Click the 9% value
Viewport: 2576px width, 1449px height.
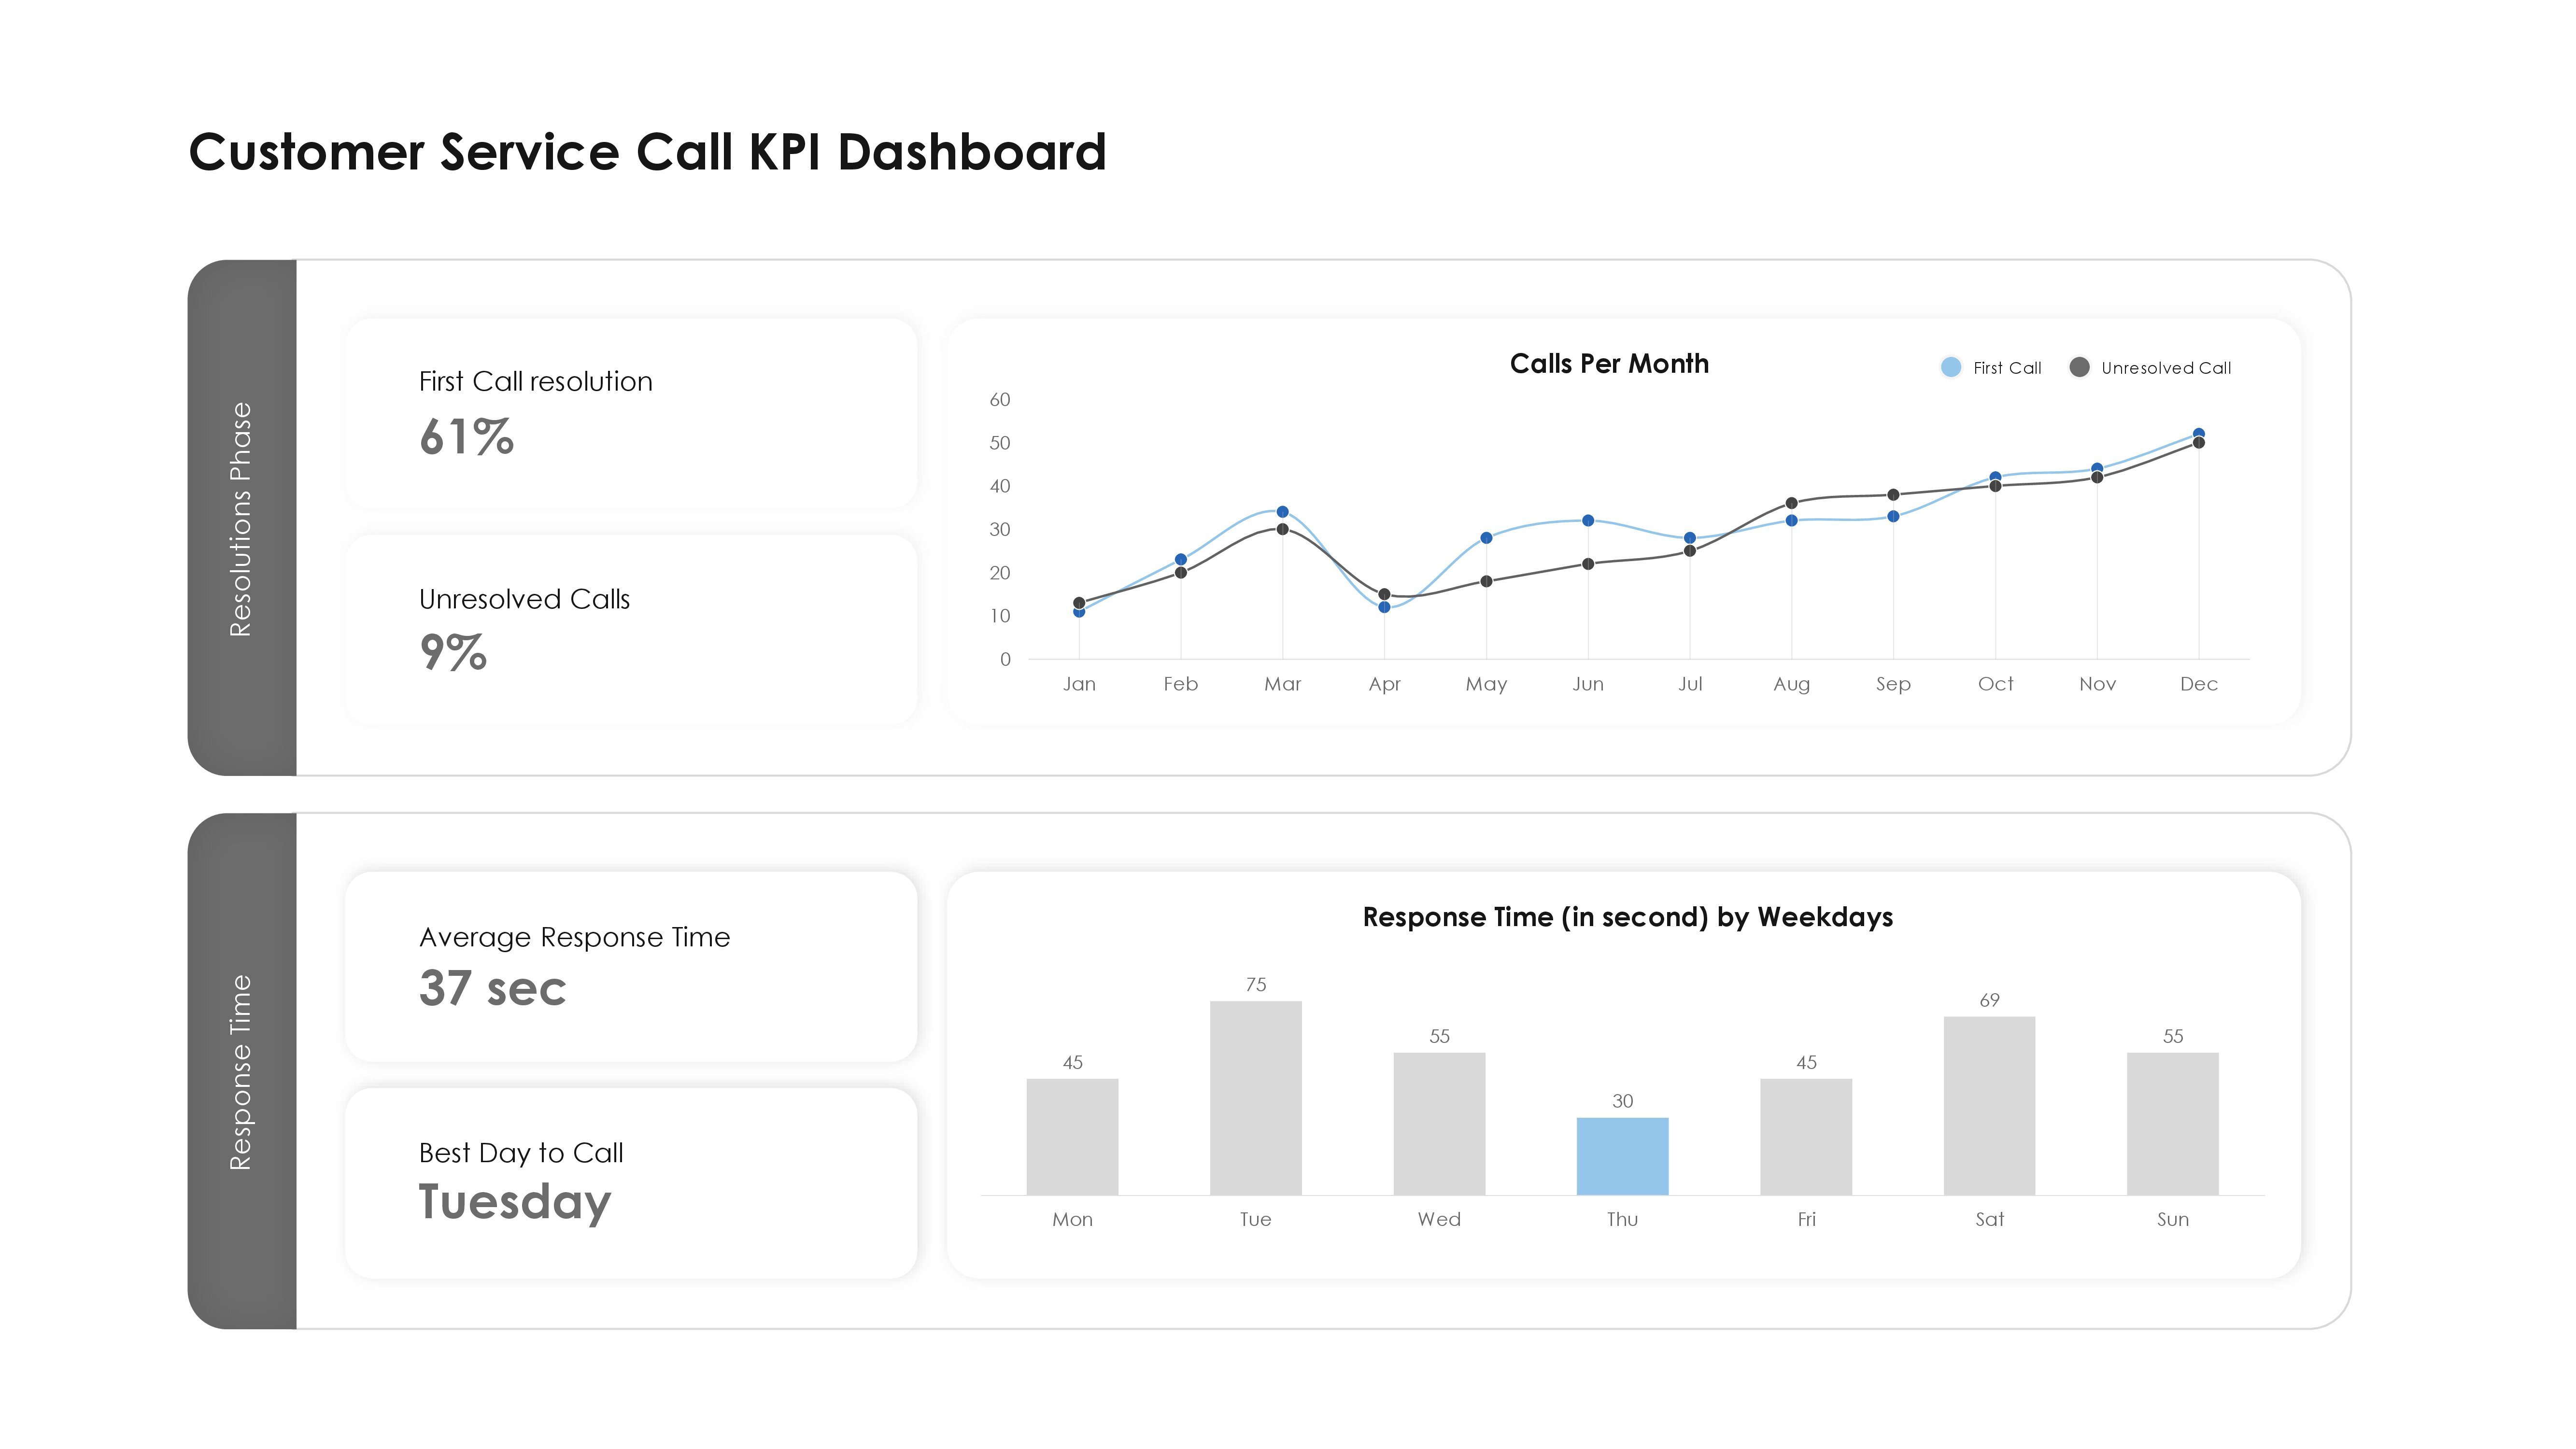tap(452, 652)
